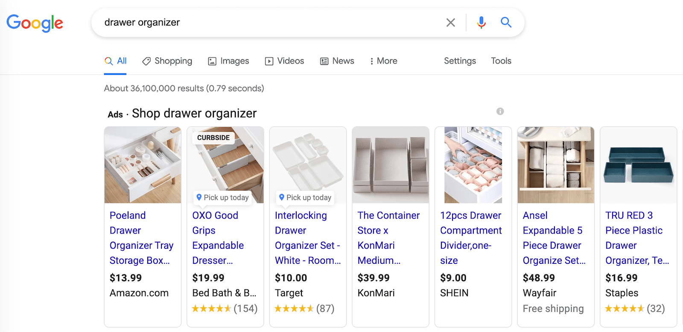The height and width of the screenshot is (332, 683).
Task: Click the About 36,100,000 results text
Action: click(184, 88)
